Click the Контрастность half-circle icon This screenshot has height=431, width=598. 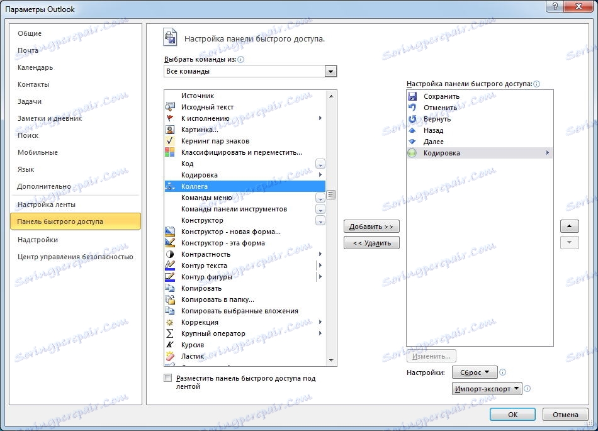click(170, 254)
